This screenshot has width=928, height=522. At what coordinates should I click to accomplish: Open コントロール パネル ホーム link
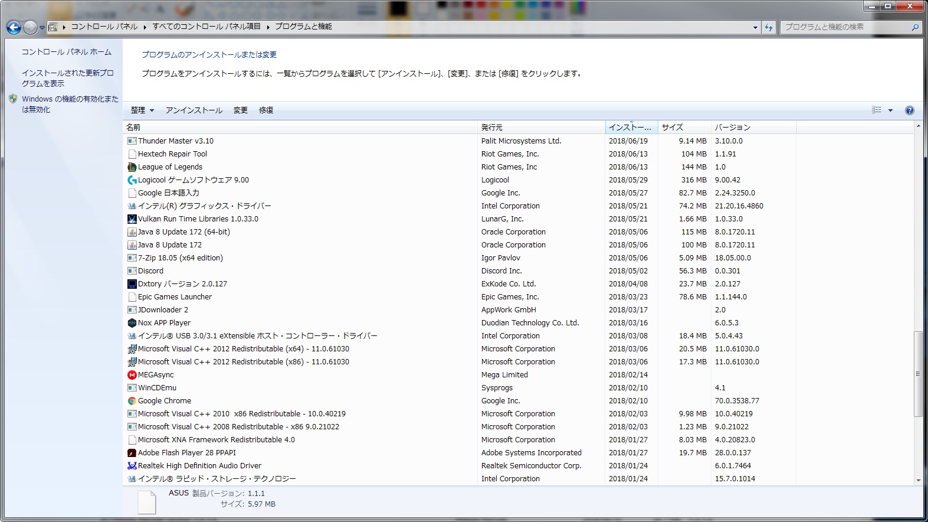point(66,52)
